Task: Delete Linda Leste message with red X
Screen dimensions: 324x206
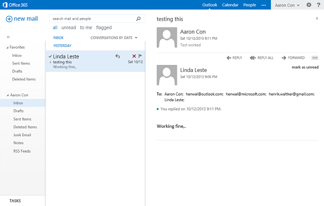Action: point(134,56)
